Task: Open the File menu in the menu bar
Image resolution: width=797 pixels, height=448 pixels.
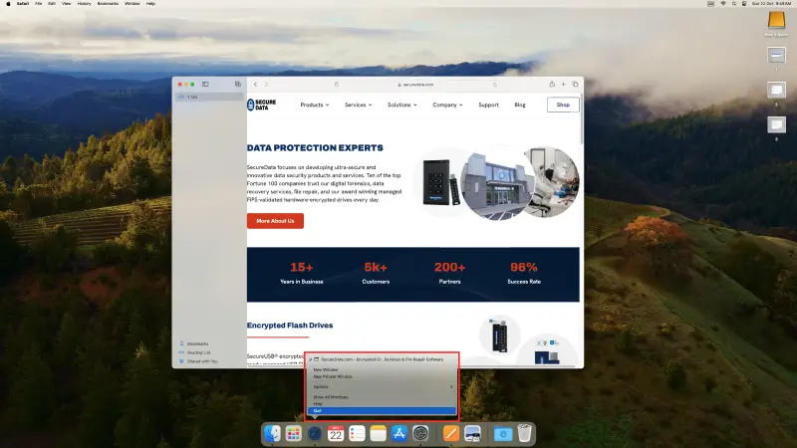Action: click(x=38, y=4)
